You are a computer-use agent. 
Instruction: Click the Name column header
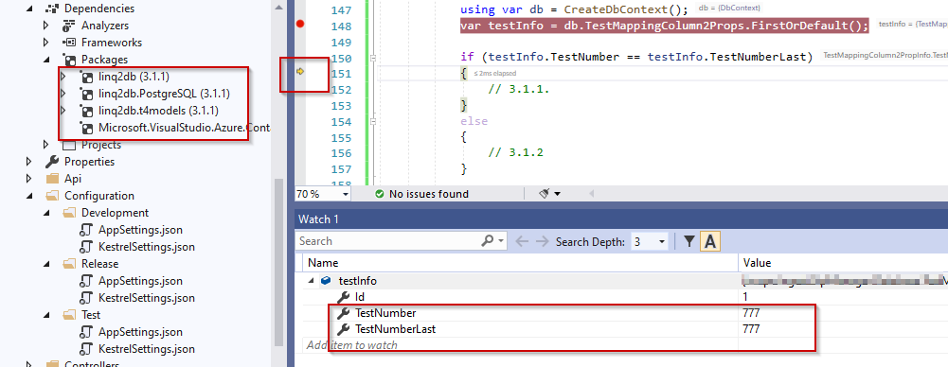click(323, 263)
